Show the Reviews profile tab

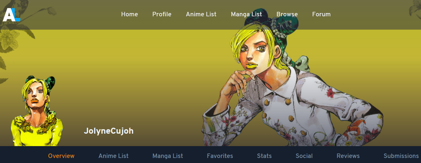(348, 156)
